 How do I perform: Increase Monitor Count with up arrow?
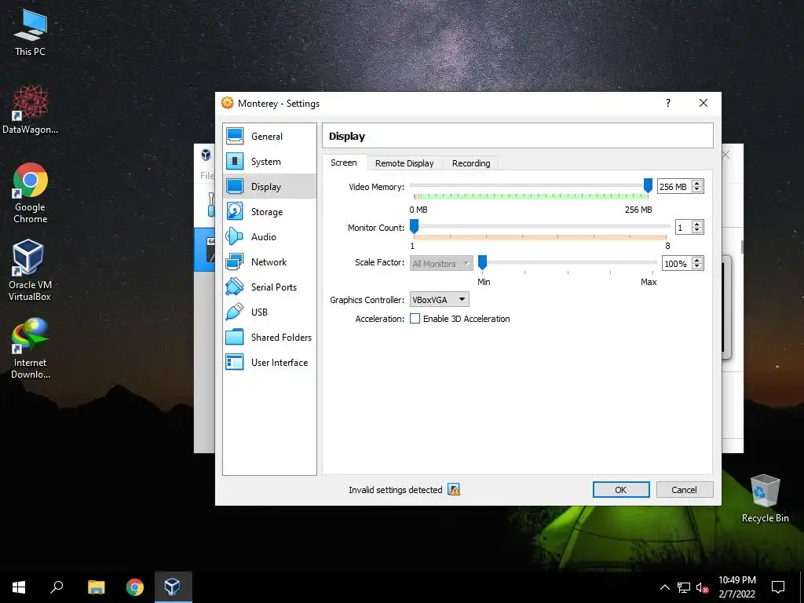click(x=697, y=224)
